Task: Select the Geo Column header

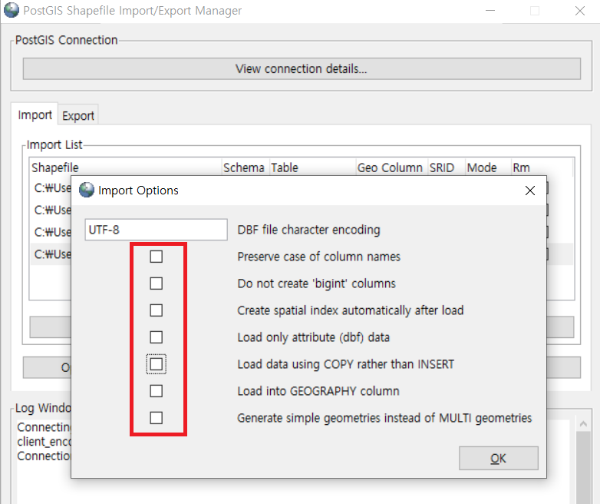Action: tap(391, 167)
